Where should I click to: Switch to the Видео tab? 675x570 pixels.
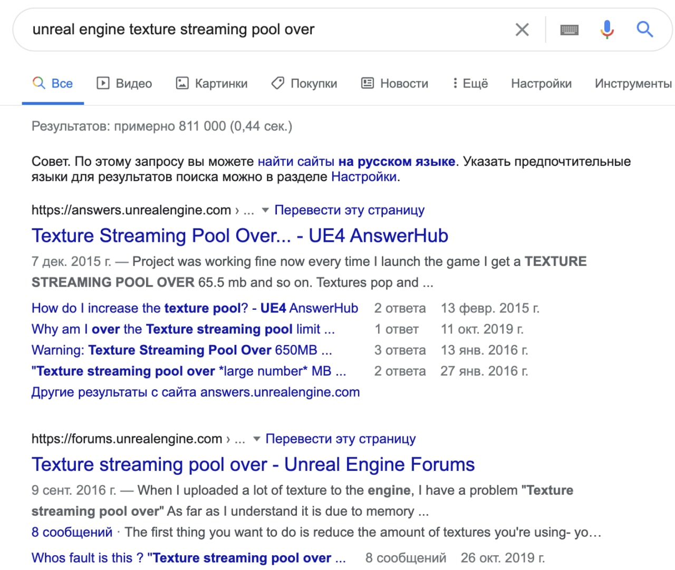pyautogui.click(x=124, y=83)
